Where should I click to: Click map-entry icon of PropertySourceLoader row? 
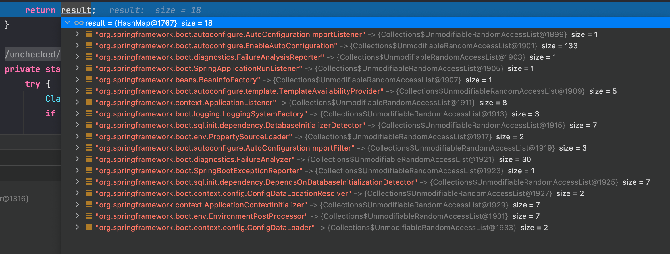pos(89,136)
